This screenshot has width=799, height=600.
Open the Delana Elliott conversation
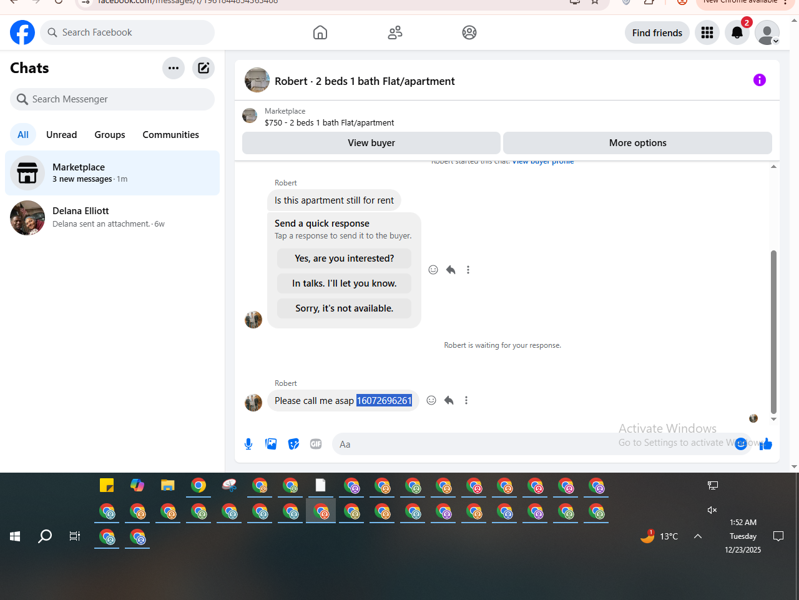[112, 218]
